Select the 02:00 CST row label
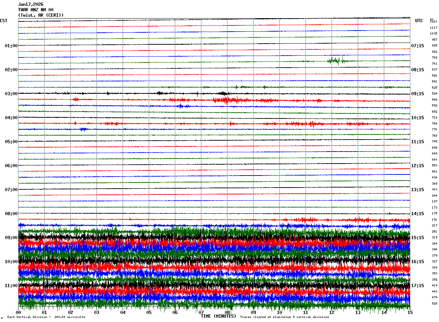Viewport: 439px width, 322px height. (x=11, y=70)
